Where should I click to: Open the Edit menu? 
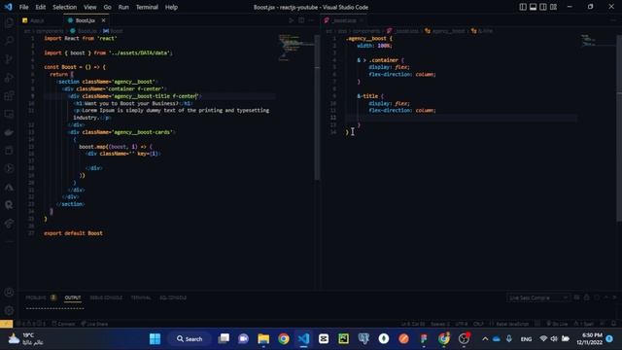point(41,7)
